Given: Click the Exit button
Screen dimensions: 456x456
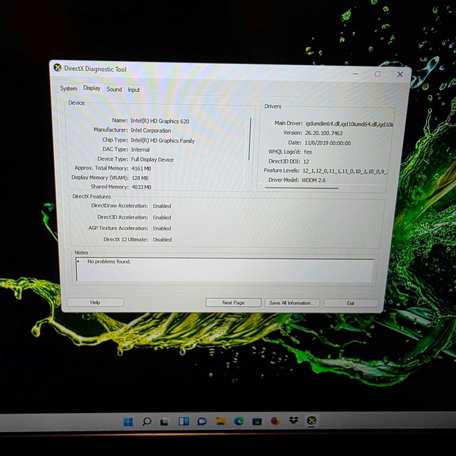Looking at the screenshot, I should coord(350,303).
